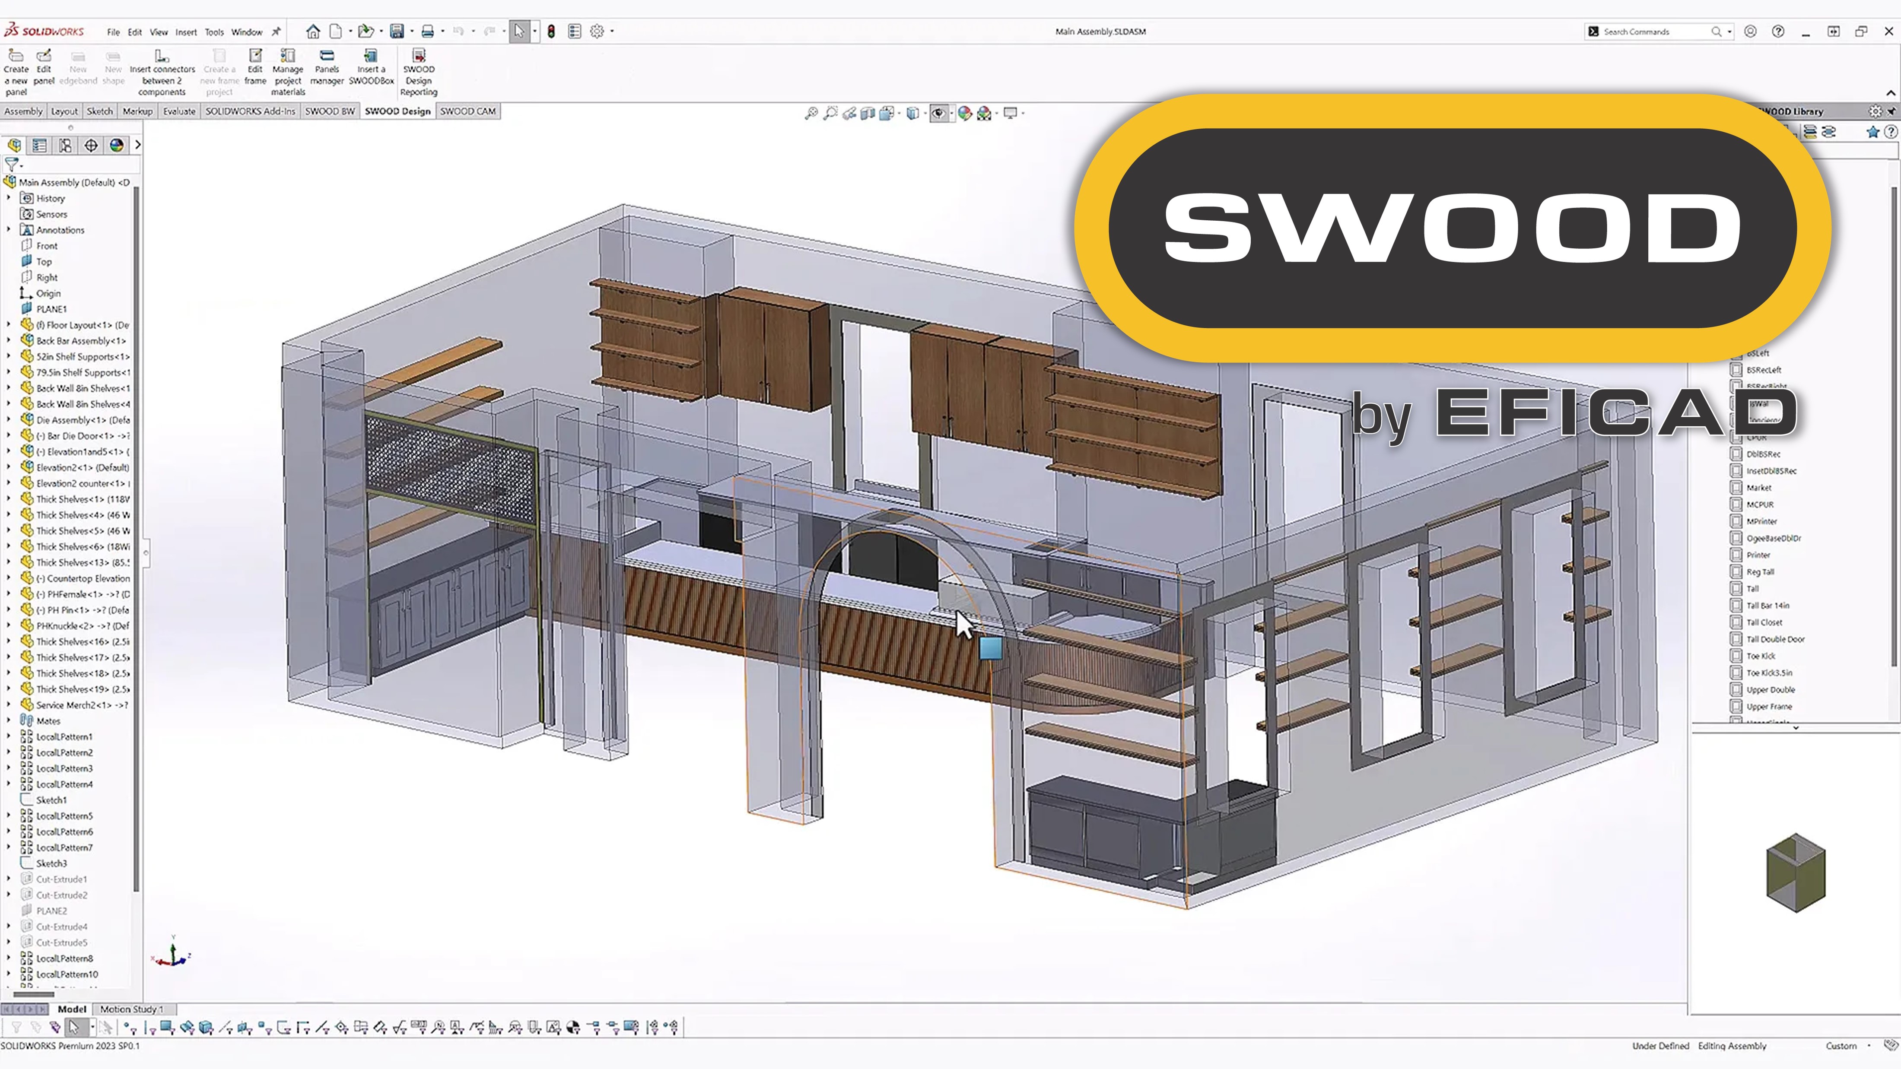Click the Print icon
The height and width of the screenshot is (1069, 1901).
coord(427,31)
